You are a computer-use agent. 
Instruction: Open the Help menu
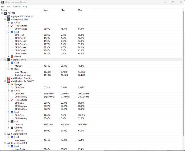click(x=25, y=7)
